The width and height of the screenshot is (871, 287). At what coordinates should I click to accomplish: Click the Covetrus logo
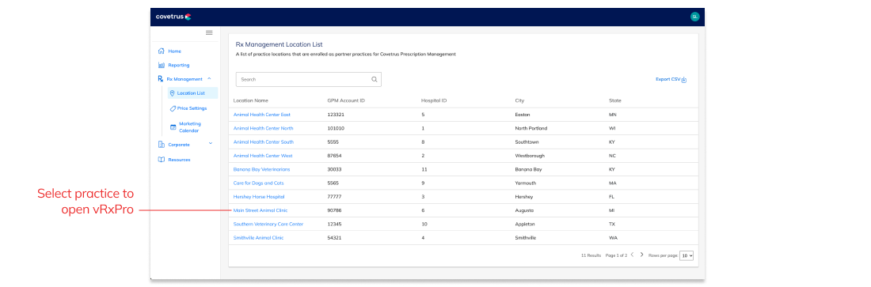pos(173,17)
